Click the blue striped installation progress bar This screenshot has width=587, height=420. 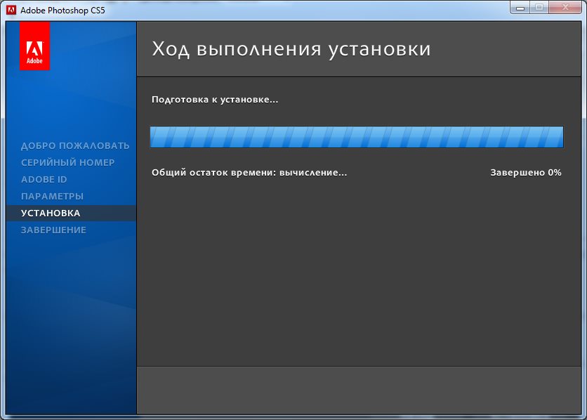coord(357,137)
